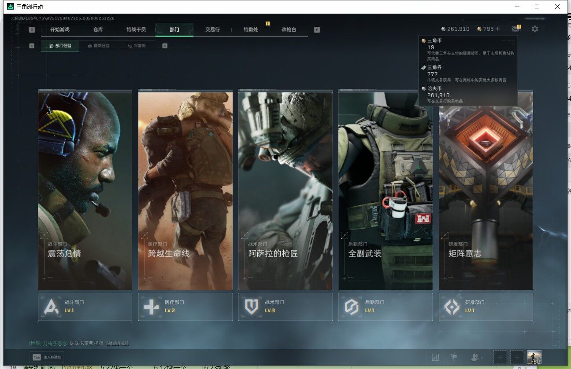
Task: Open the 开始游戏 tab
Action: coord(59,29)
